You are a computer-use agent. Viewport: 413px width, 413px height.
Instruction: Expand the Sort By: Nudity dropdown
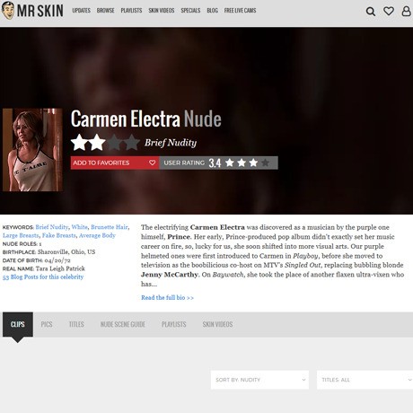point(259,380)
